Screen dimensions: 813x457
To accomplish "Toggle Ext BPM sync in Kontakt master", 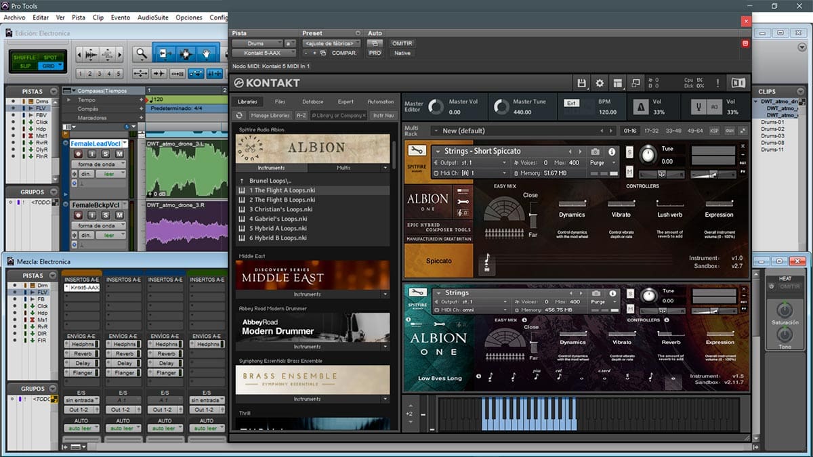I will (x=571, y=103).
